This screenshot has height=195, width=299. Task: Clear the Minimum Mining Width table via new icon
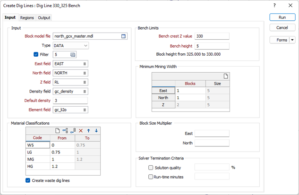click(x=226, y=76)
